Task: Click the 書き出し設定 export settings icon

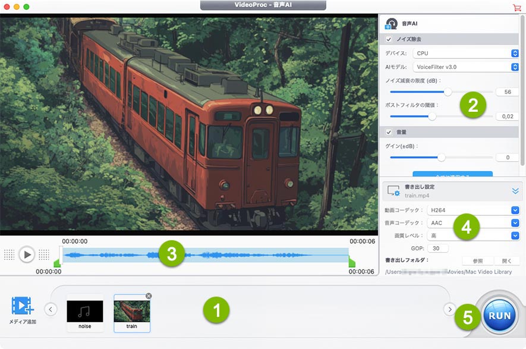Action: click(393, 191)
